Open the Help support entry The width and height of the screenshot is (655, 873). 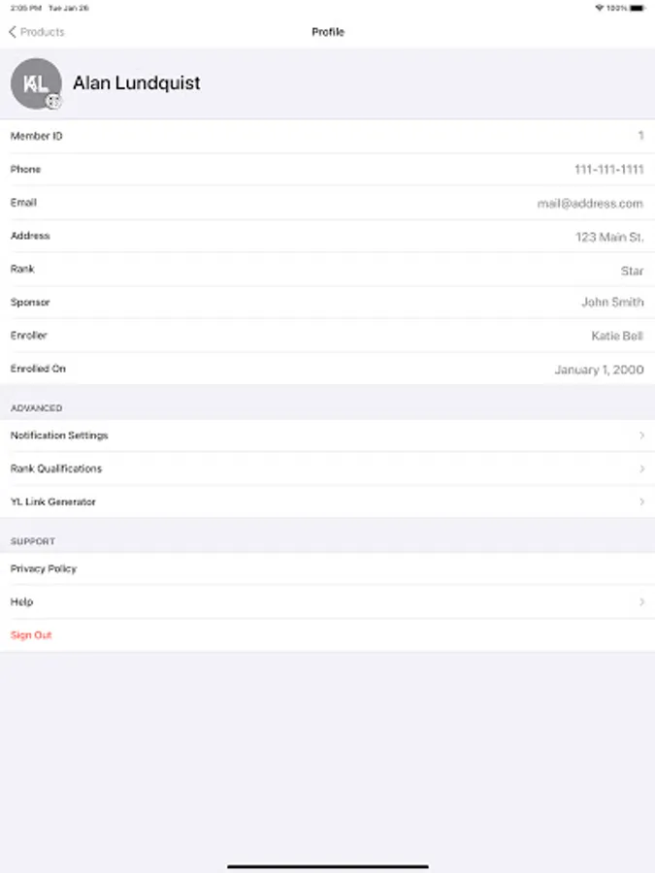coord(328,601)
